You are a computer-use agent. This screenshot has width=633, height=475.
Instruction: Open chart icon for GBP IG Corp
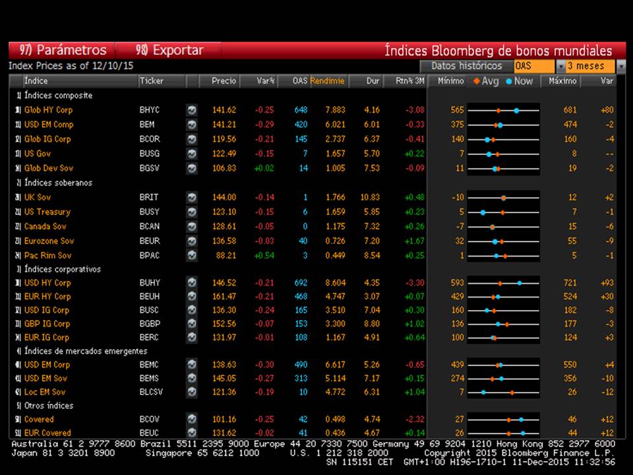pos(192,323)
